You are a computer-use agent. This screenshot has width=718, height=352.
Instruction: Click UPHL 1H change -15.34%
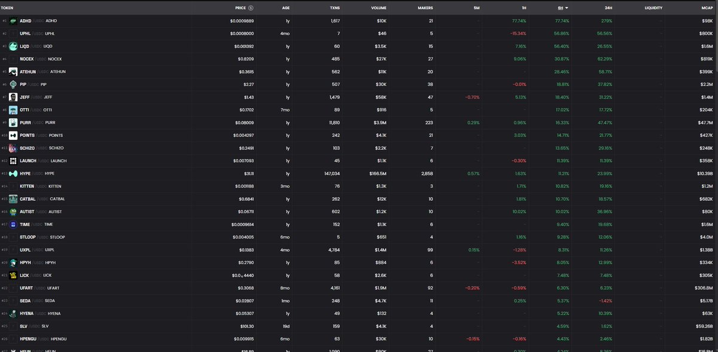coord(518,33)
